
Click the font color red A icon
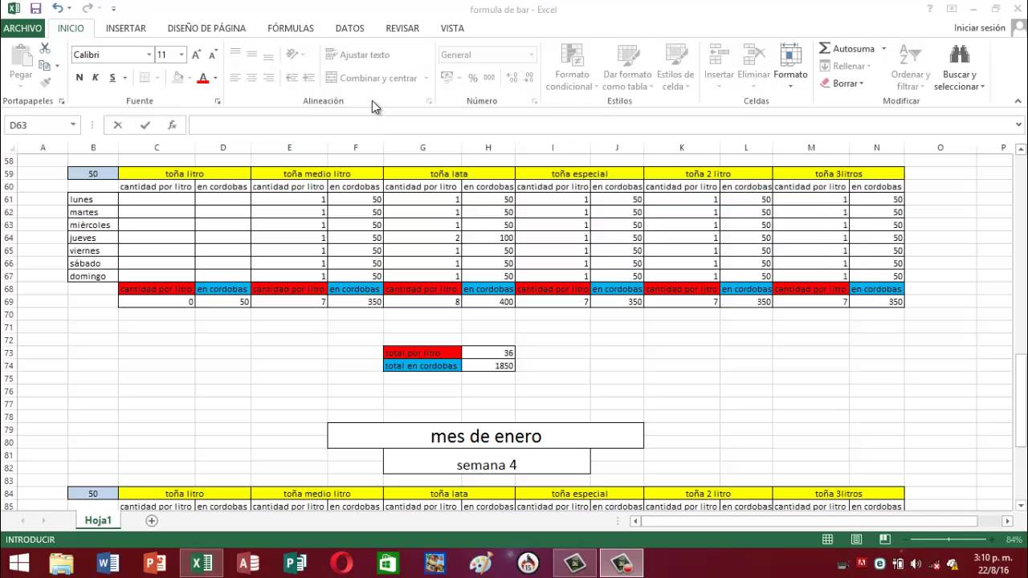(202, 78)
